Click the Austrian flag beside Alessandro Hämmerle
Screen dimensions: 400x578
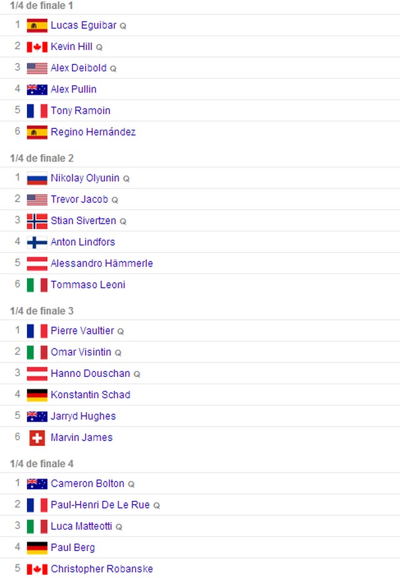point(37,264)
